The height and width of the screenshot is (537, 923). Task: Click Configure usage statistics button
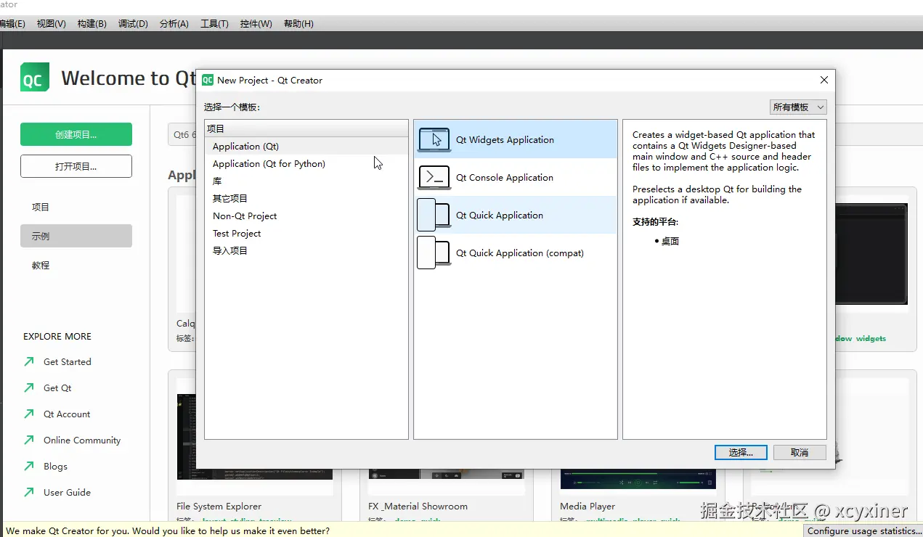863,530
